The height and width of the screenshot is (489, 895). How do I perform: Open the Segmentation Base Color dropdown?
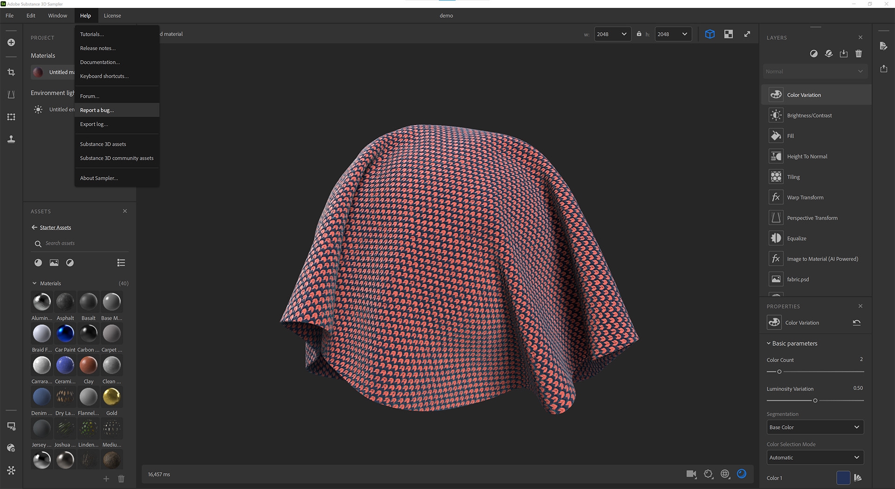[815, 427]
